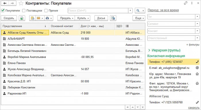
Task: Click the document with clock toolbar icon
Action: tap(32, 18)
